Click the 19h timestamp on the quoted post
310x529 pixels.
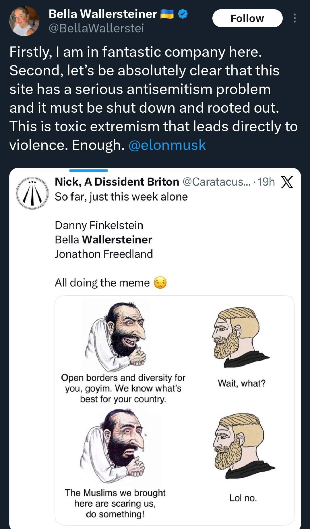click(x=266, y=182)
